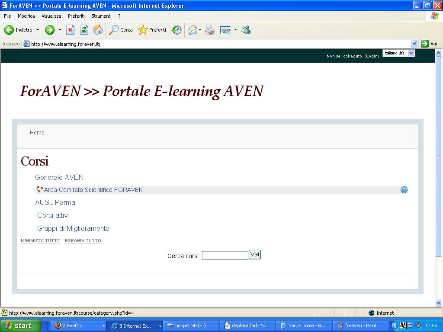Open the Modifica menu
The width and height of the screenshot is (443, 332).
point(26,16)
